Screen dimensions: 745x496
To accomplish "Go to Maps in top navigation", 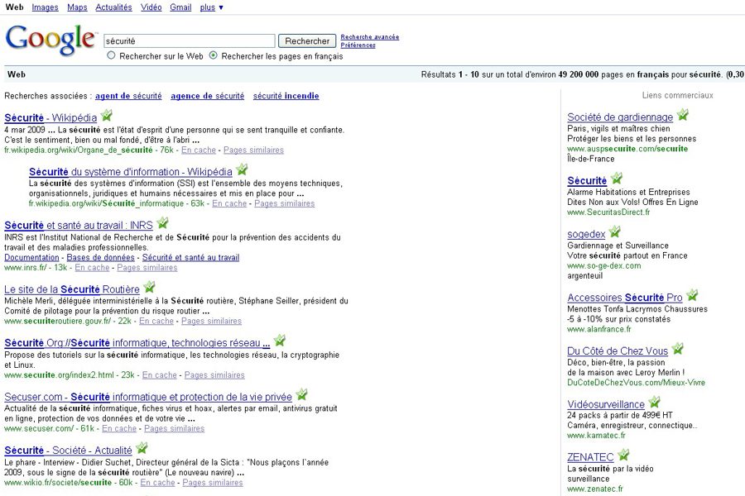I will coord(77,7).
